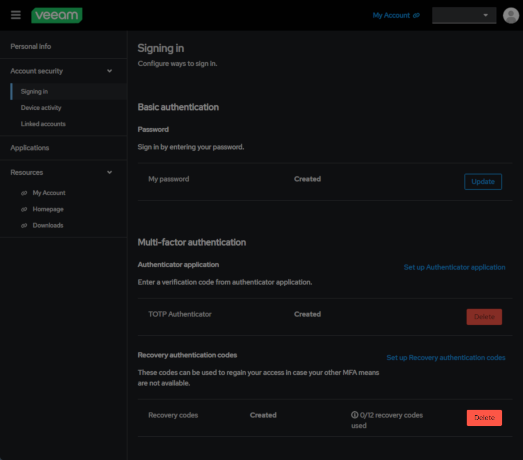Delete the TOTP Authenticator
The width and height of the screenshot is (523, 460).
tap(484, 317)
